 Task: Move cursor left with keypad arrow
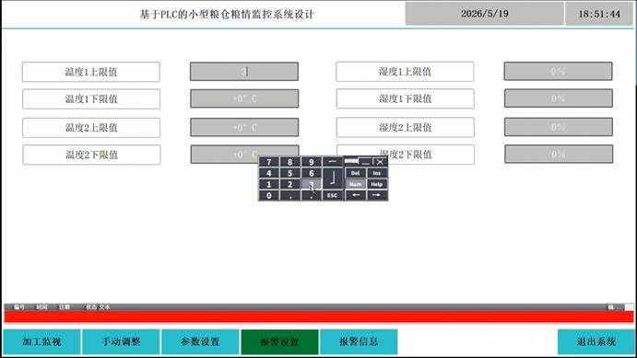tap(356, 195)
